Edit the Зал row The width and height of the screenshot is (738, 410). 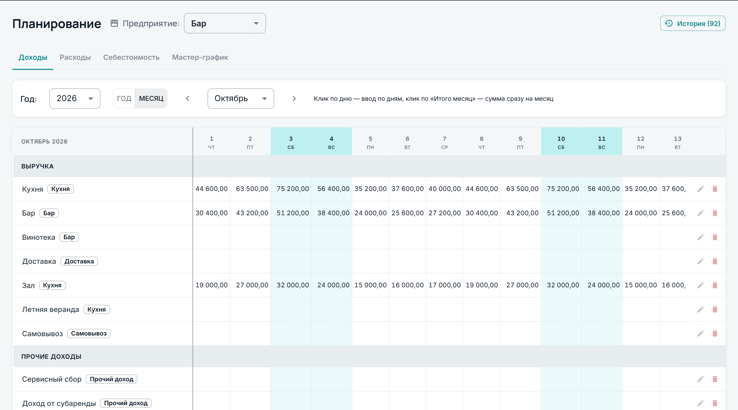tap(700, 285)
